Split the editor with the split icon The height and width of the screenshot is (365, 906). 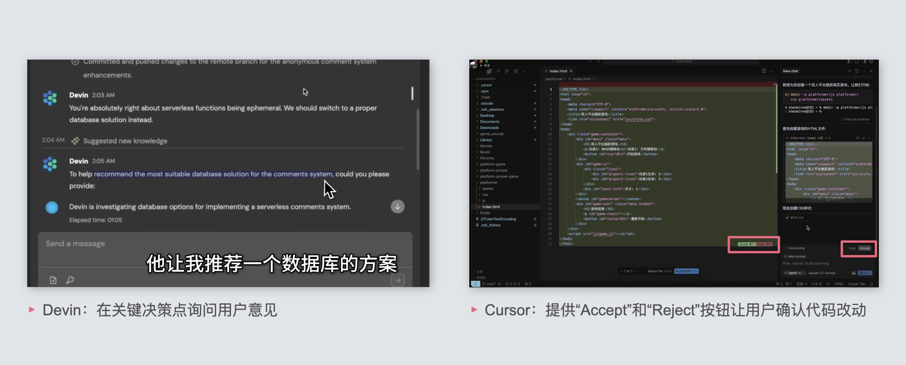pos(764,71)
